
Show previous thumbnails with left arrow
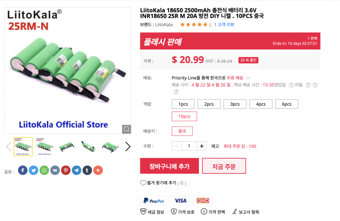tap(9, 146)
